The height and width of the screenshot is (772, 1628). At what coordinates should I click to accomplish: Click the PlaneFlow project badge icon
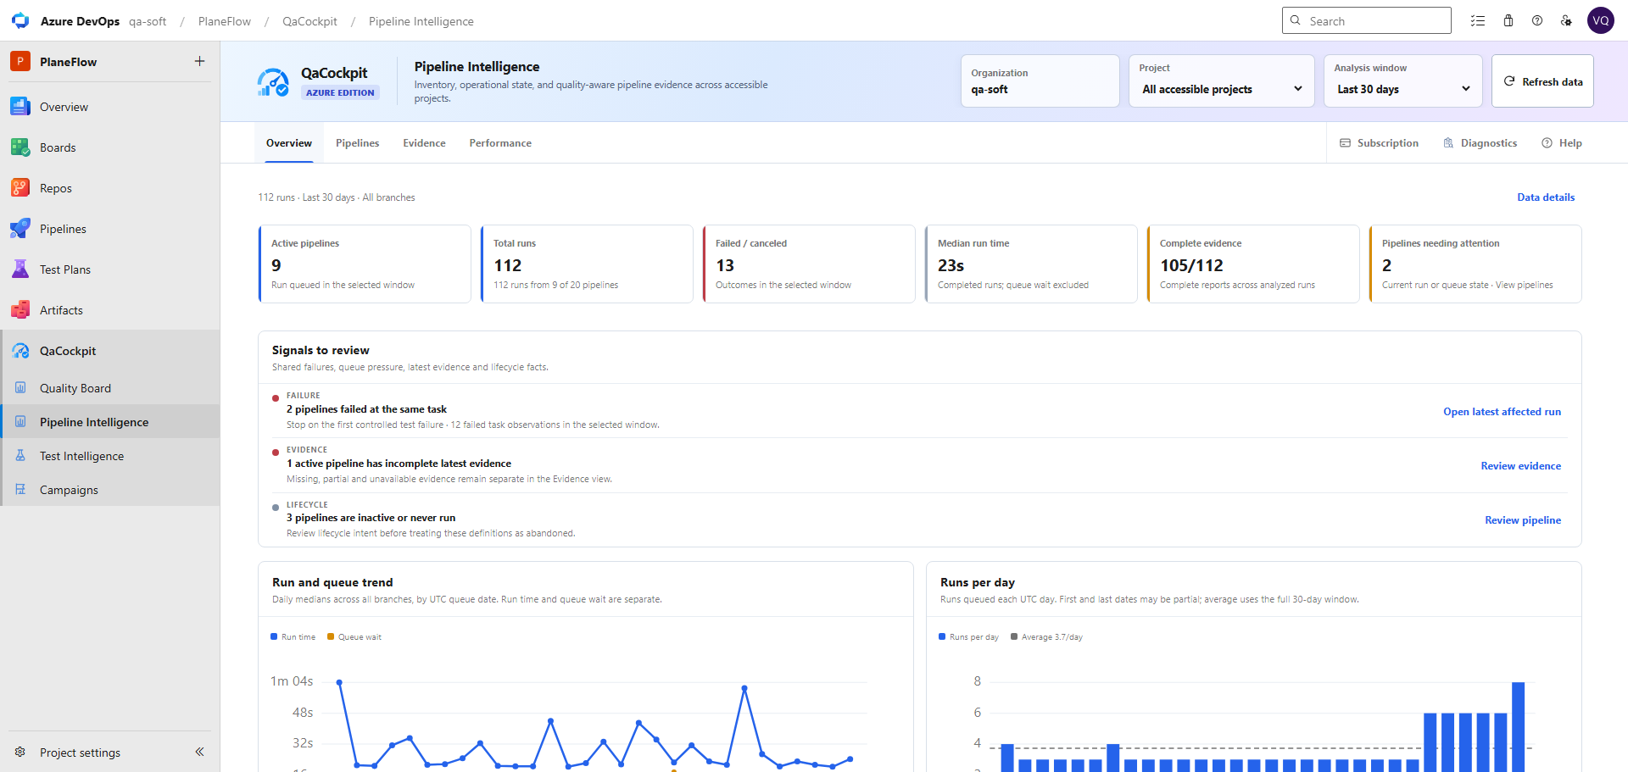[x=20, y=61]
